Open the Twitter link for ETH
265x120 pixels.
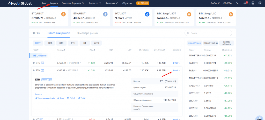pyautogui.click(x=82, y=98)
